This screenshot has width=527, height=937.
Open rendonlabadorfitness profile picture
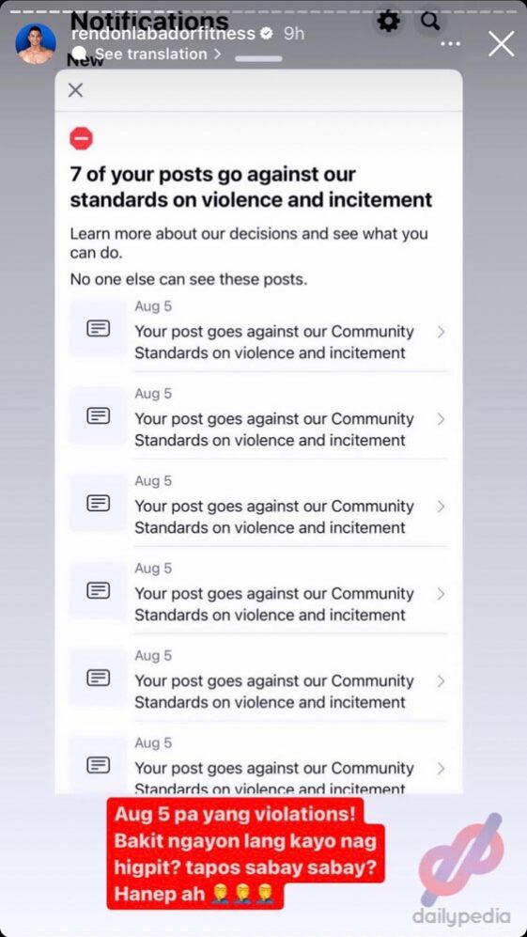[x=36, y=44]
